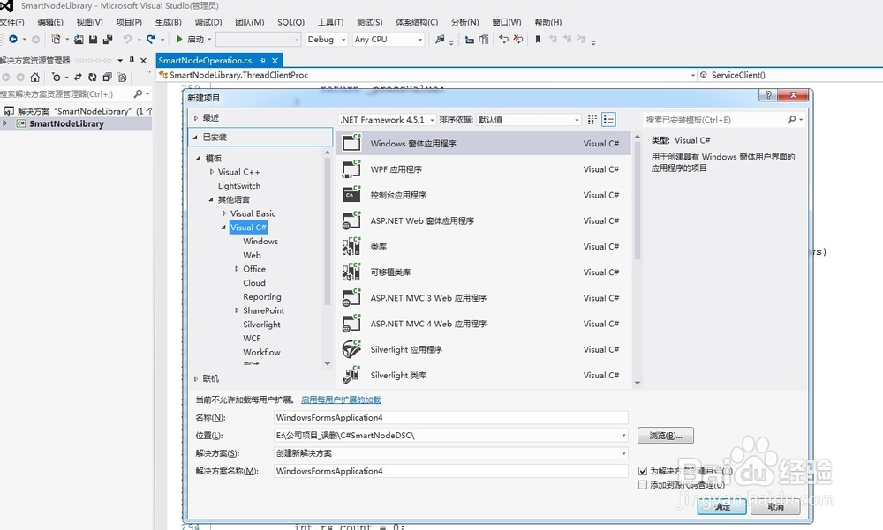883x530 pixels.
Task: Pin the Solution Explorer panel
Action: click(x=132, y=60)
